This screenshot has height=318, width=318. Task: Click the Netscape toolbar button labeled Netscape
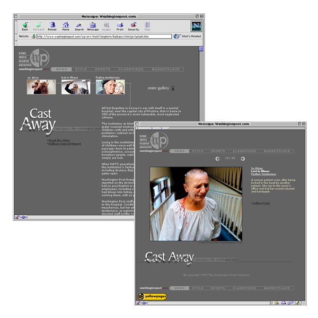coord(93,26)
